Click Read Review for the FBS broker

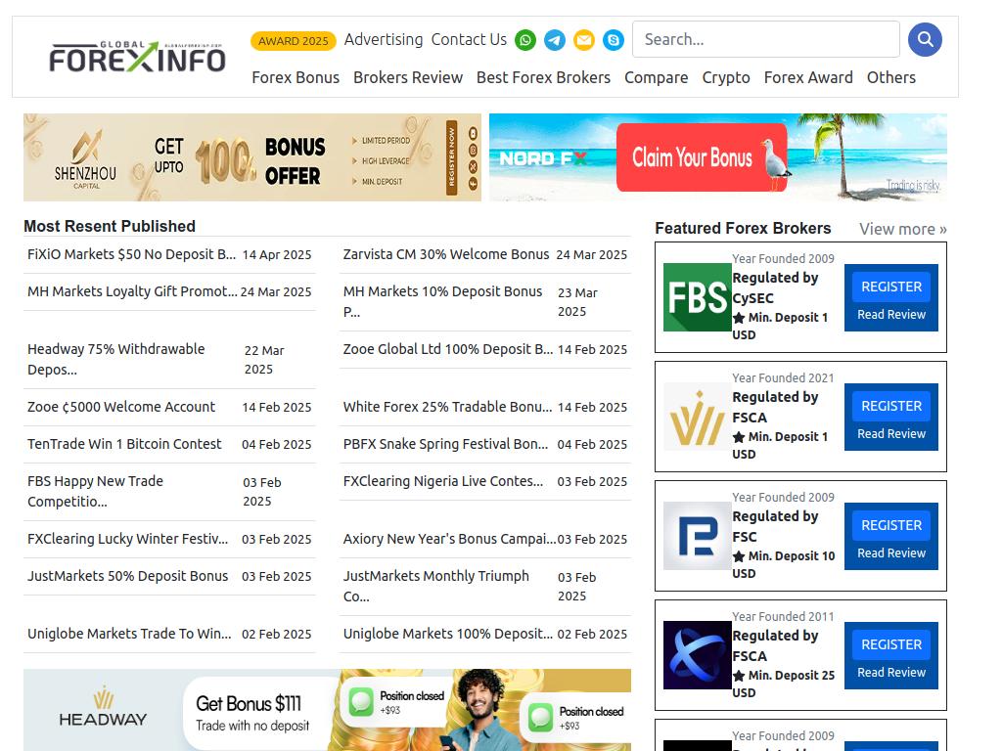coord(891,314)
